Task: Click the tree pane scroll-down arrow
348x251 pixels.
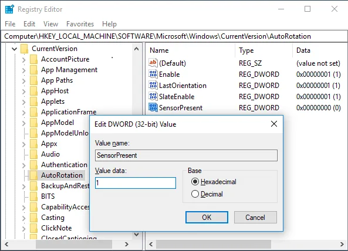Action: pyautogui.click(x=137, y=234)
